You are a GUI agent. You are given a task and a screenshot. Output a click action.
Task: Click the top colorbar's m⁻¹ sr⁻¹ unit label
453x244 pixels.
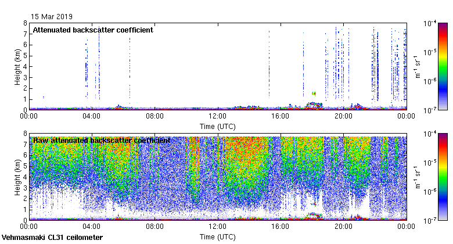(x=418, y=67)
